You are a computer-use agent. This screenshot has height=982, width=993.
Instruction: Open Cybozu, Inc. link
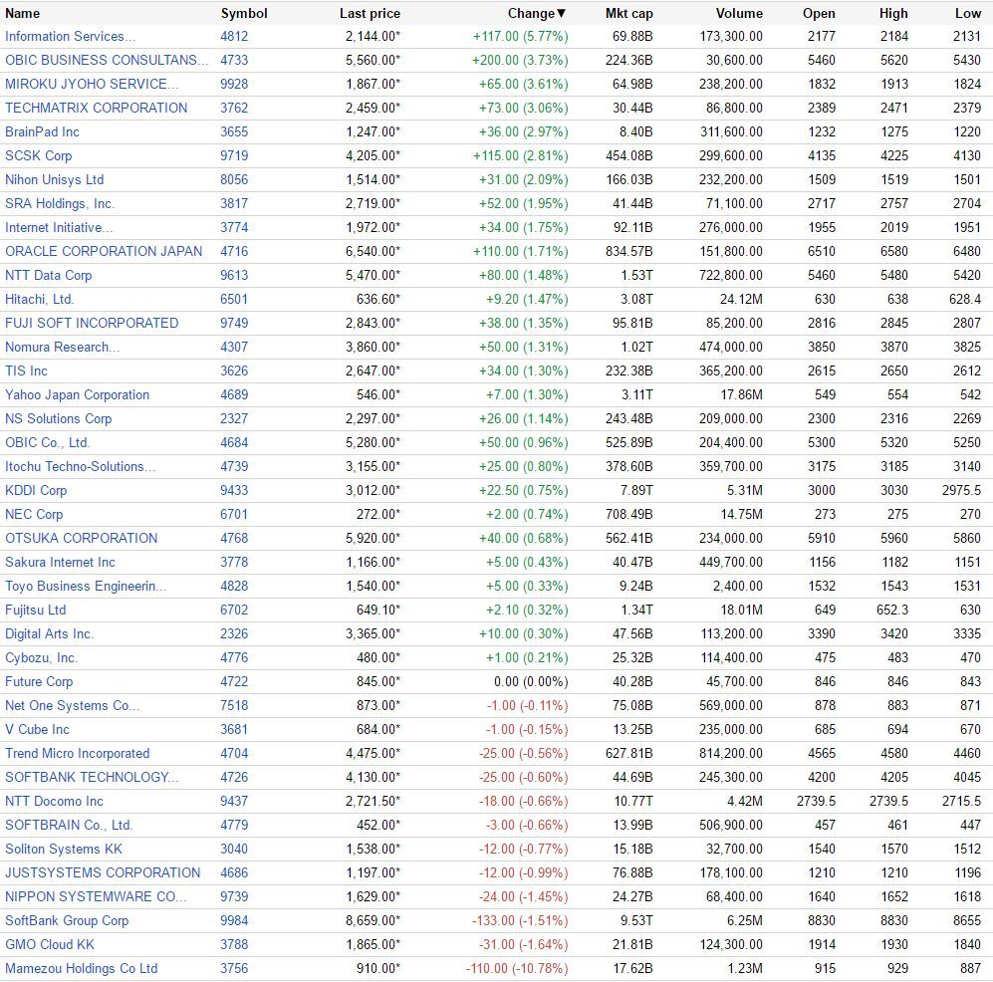click(x=42, y=658)
